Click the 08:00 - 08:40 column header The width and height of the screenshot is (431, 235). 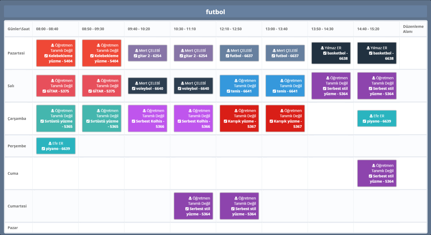(47, 29)
